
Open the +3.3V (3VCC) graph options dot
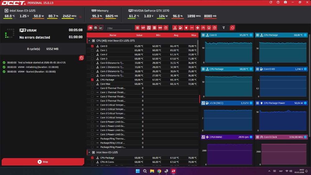(251, 103)
